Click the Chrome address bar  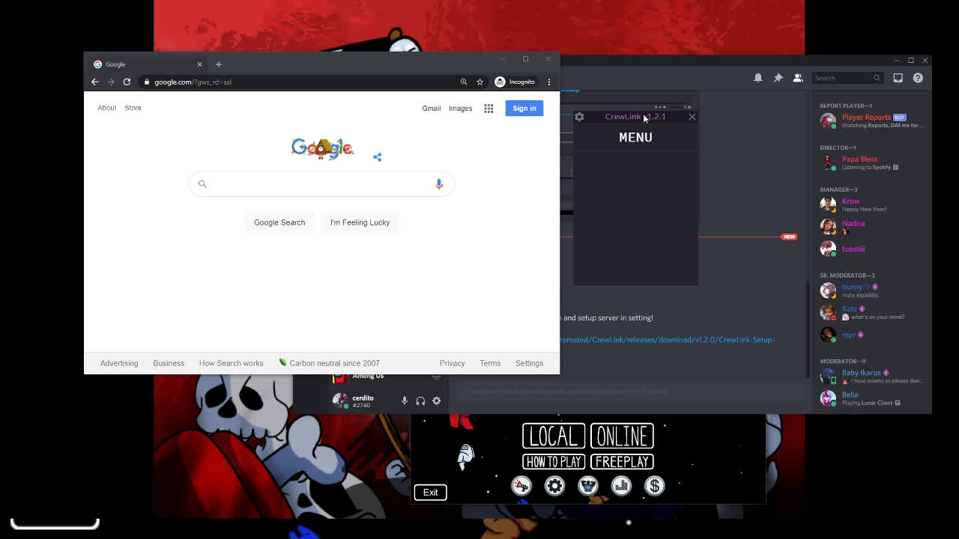[300, 82]
